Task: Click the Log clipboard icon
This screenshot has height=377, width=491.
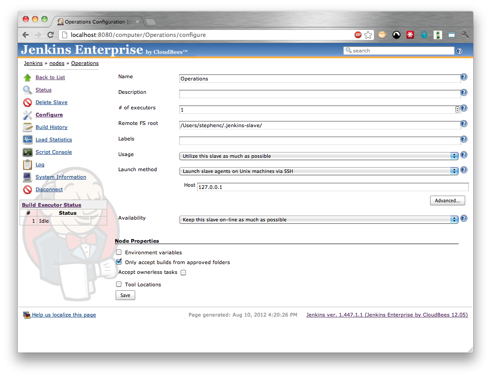Action: tap(28, 164)
